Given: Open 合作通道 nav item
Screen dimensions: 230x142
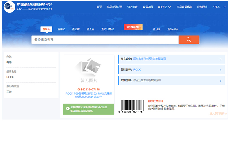Looking at the screenshot, I should point(202,7).
